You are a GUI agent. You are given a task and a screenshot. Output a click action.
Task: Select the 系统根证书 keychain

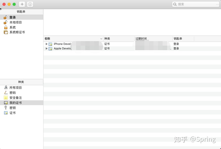(x=21, y=32)
